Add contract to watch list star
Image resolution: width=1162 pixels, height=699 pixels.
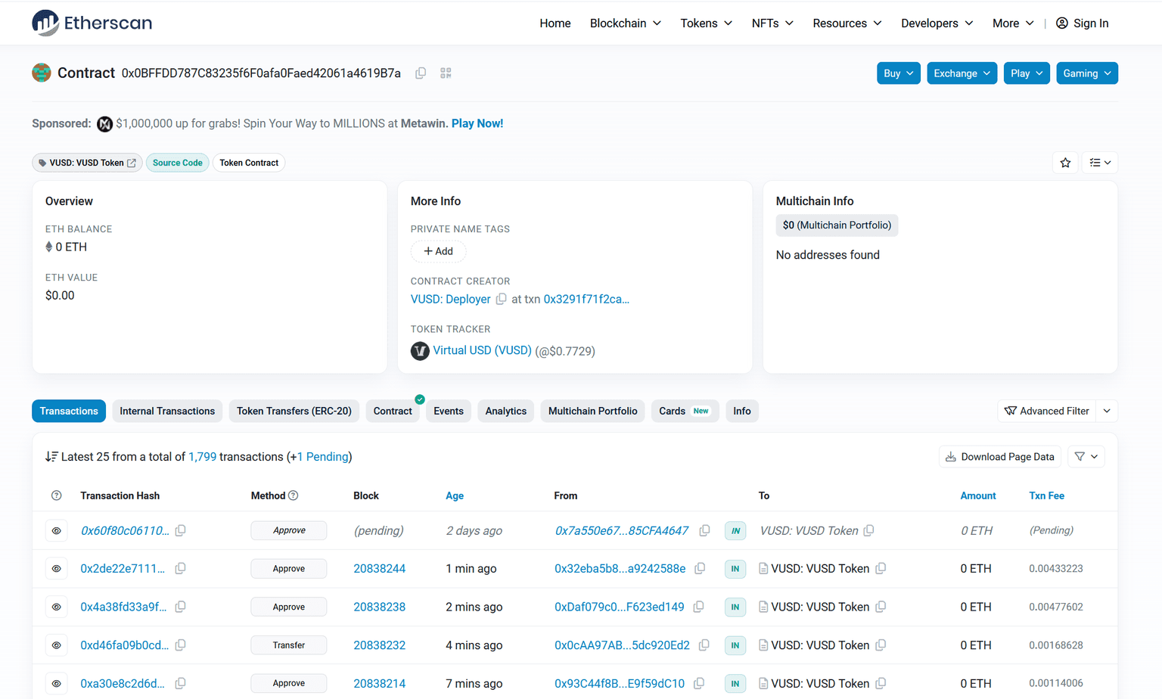[1065, 163]
